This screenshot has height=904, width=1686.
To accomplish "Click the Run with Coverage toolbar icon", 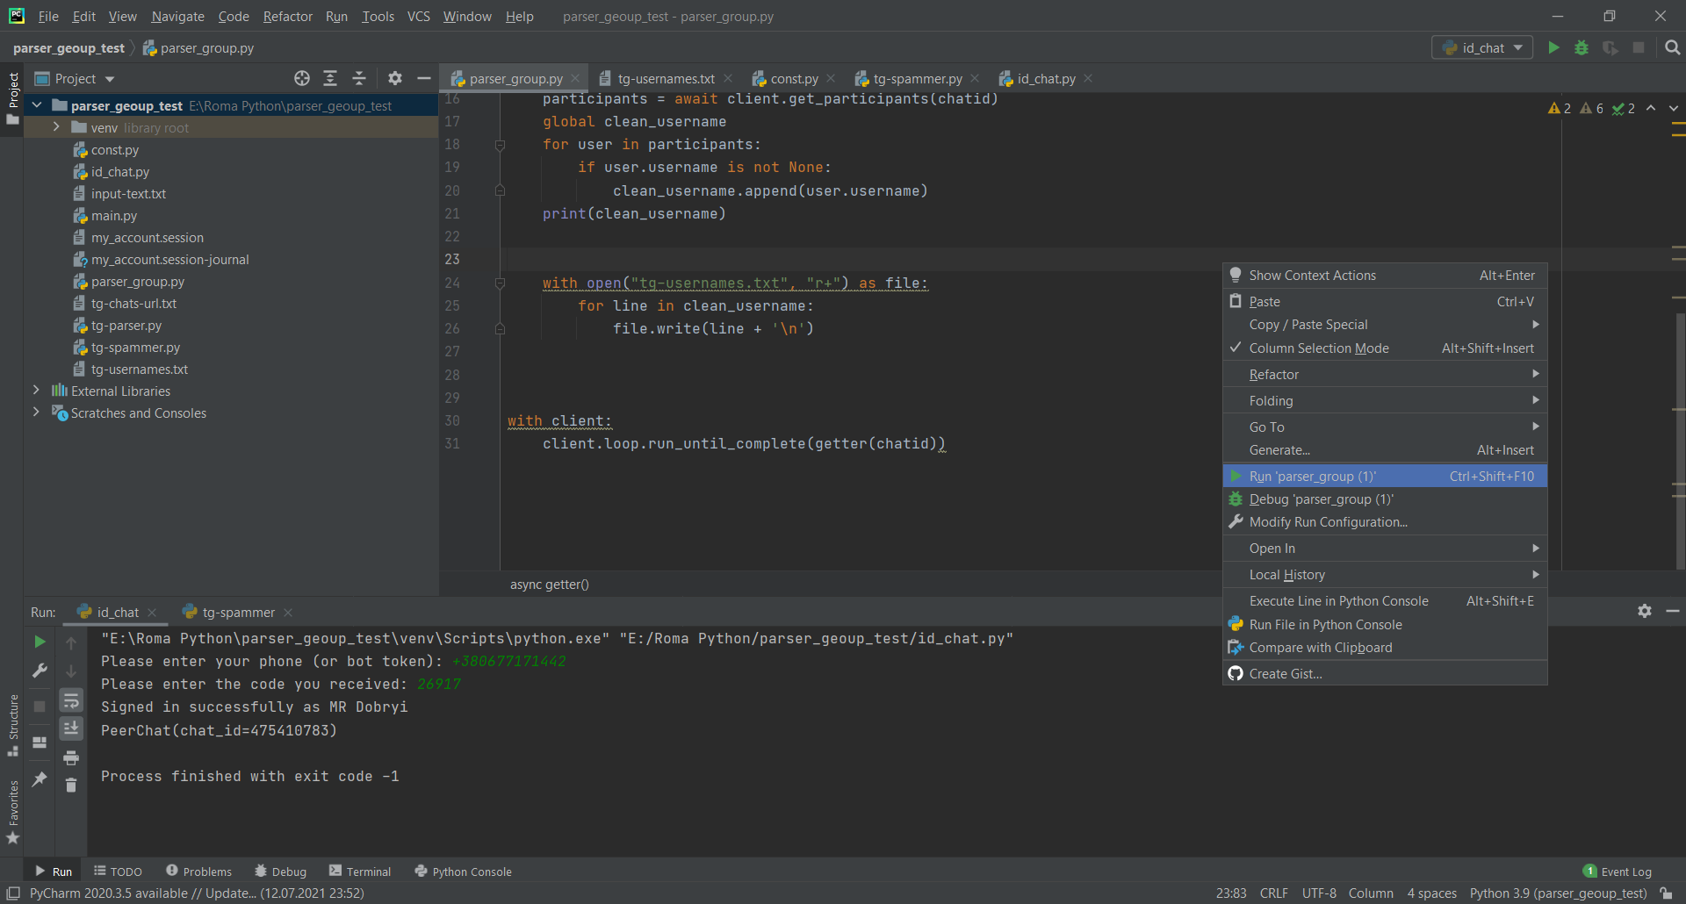I will (1610, 47).
